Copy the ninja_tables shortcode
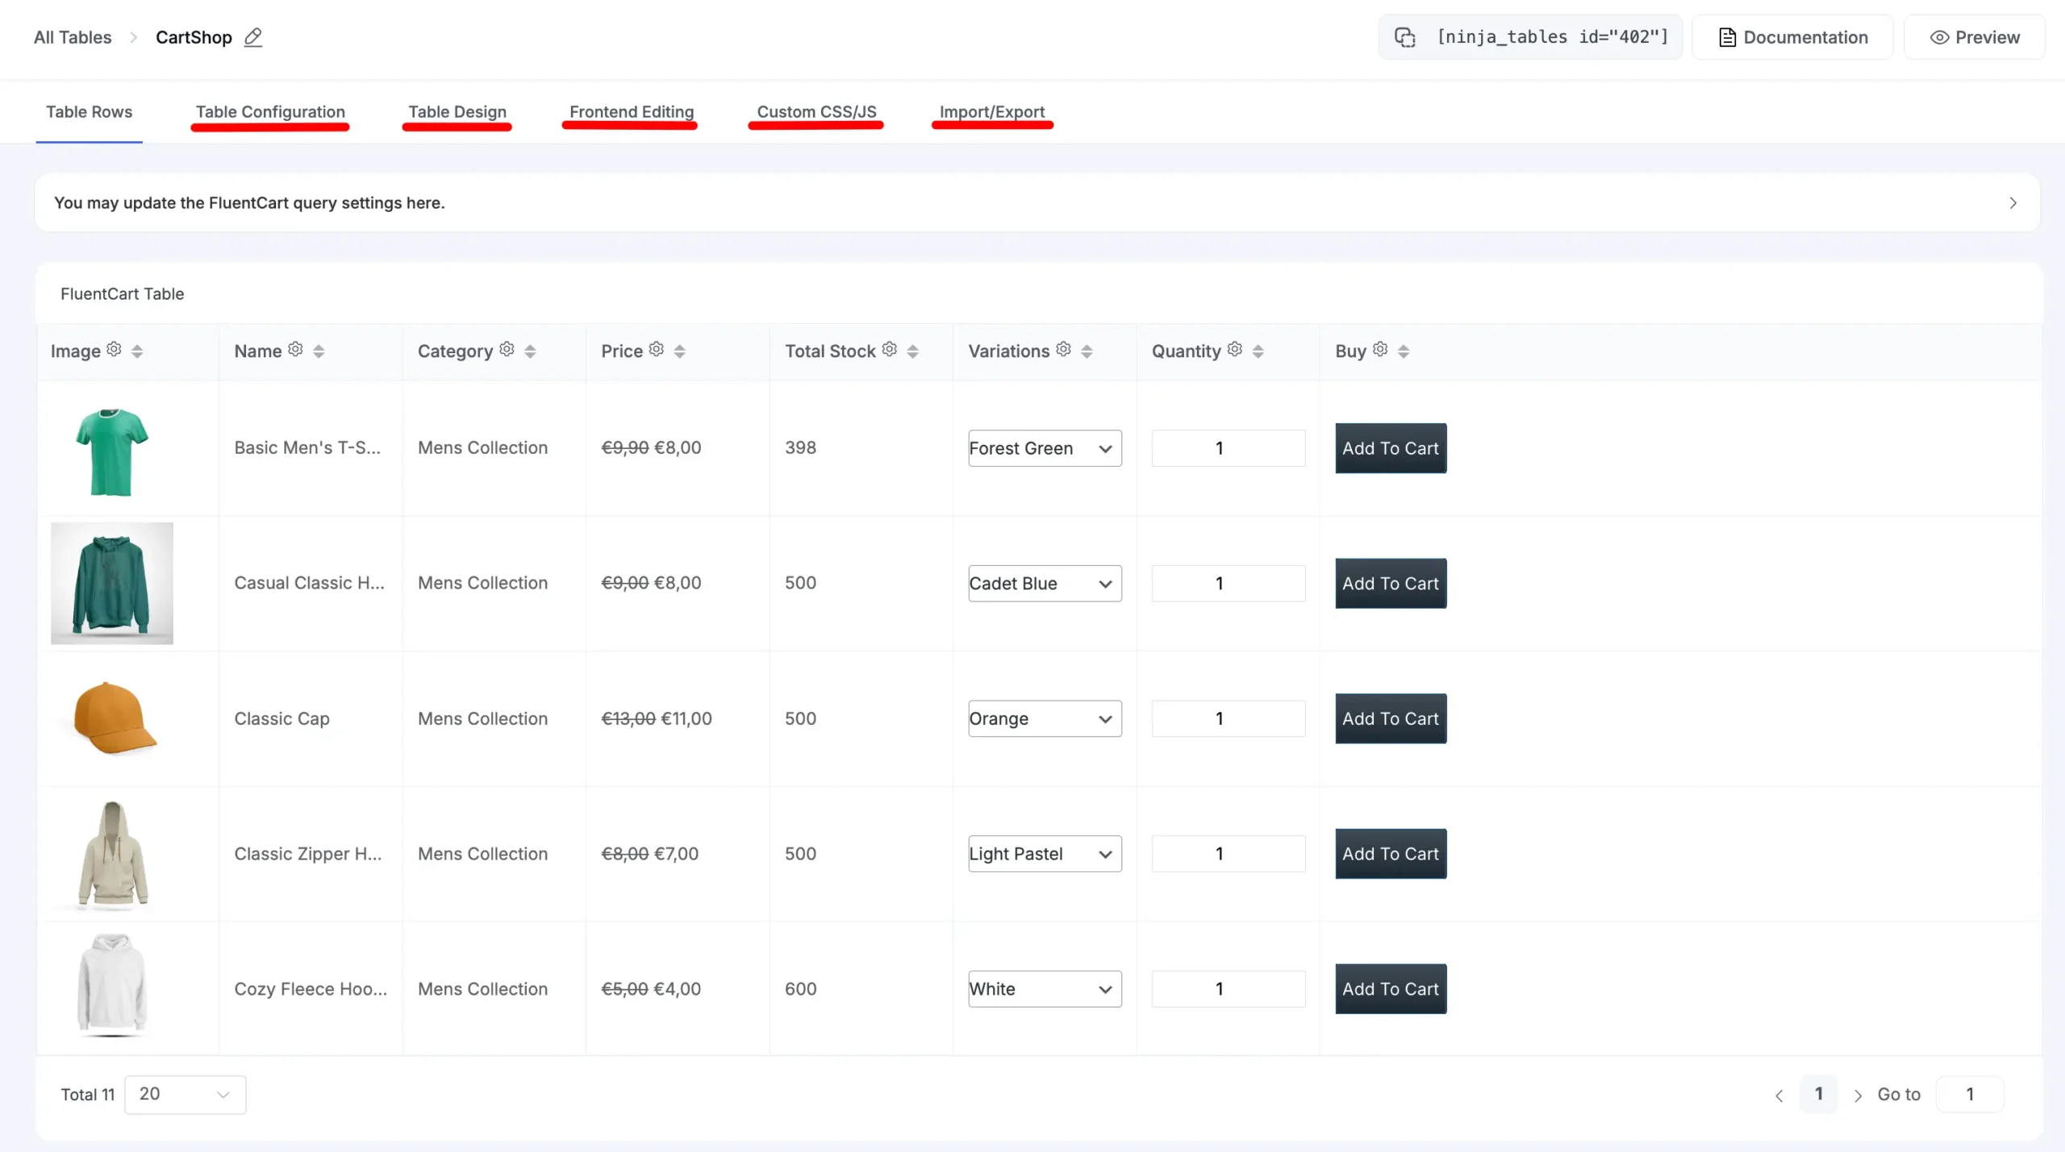2065x1152 pixels. point(1407,37)
